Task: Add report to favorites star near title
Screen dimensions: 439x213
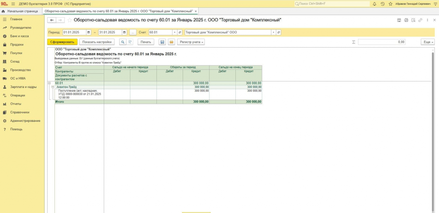Action: click(x=69, y=20)
